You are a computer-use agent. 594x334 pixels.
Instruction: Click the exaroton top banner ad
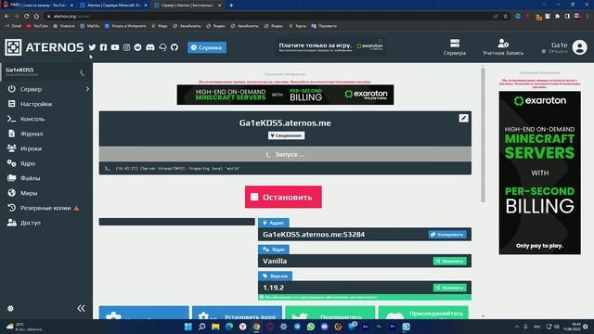(285, 95)
